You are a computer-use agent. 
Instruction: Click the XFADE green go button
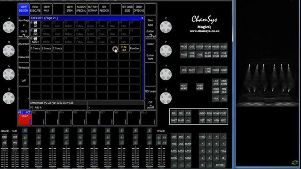pyautogui.click(x=159, y=137)
